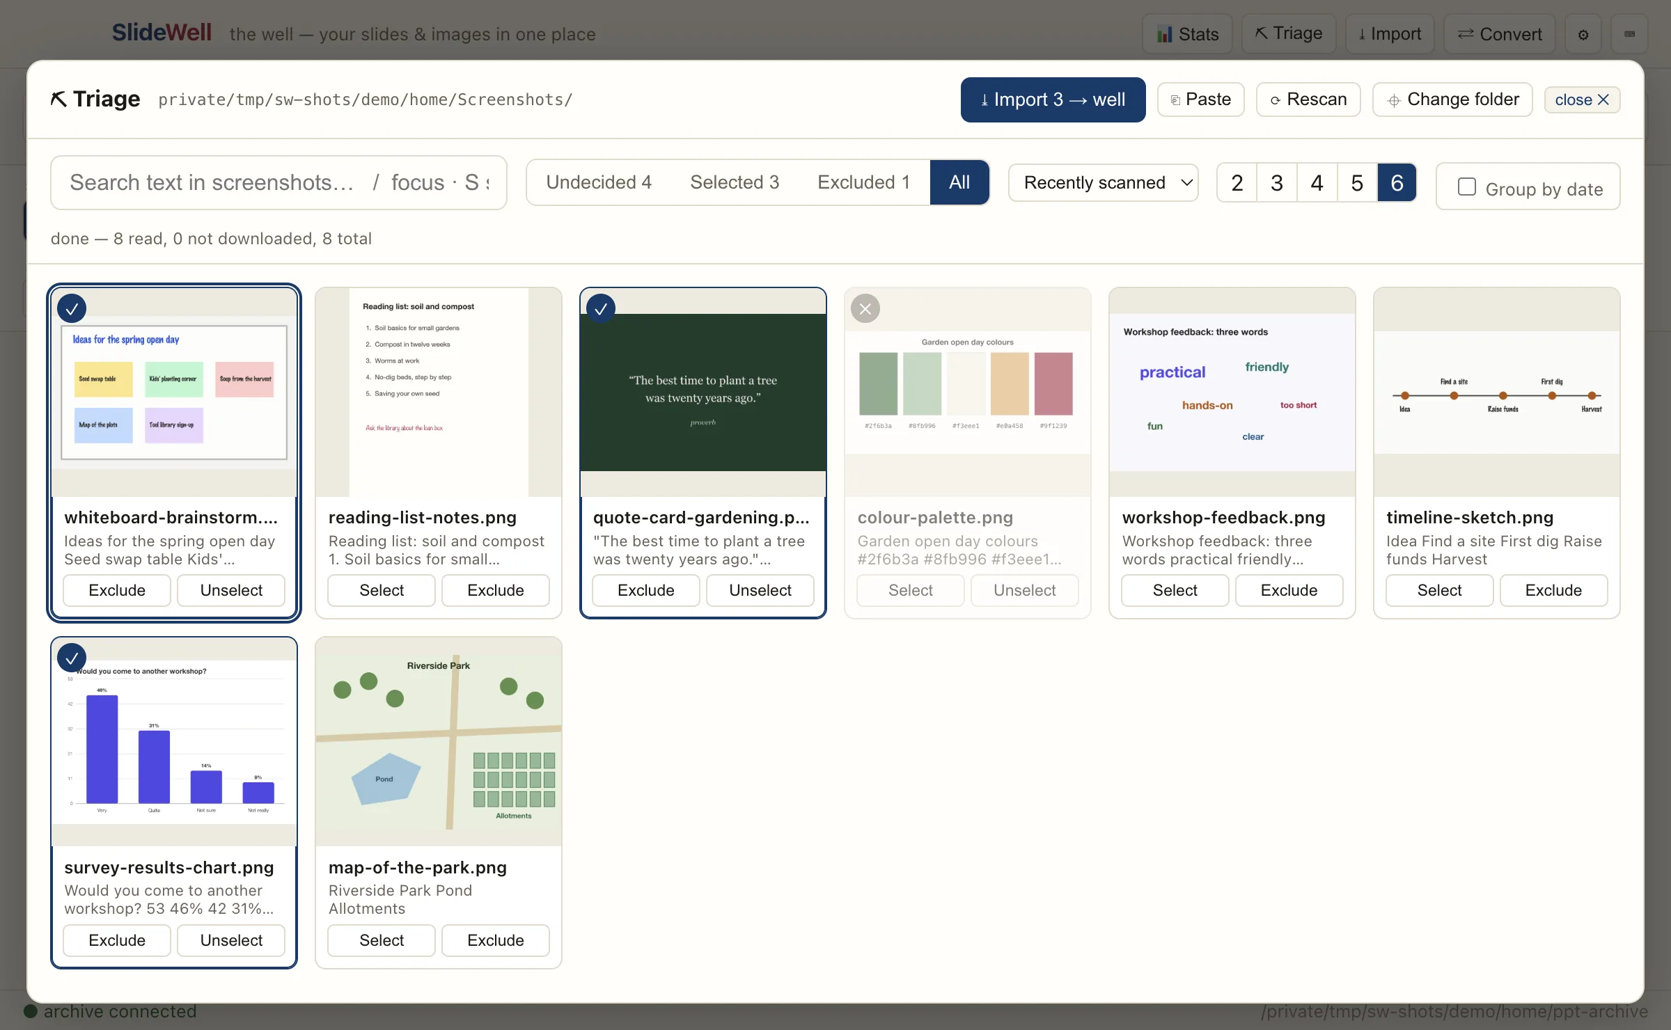Viewport: 1671px width, 1030px height.
Task: Unselect whiteboard-brainstorm screenshot
Action: pyautogui.click(x=231, y=590)
